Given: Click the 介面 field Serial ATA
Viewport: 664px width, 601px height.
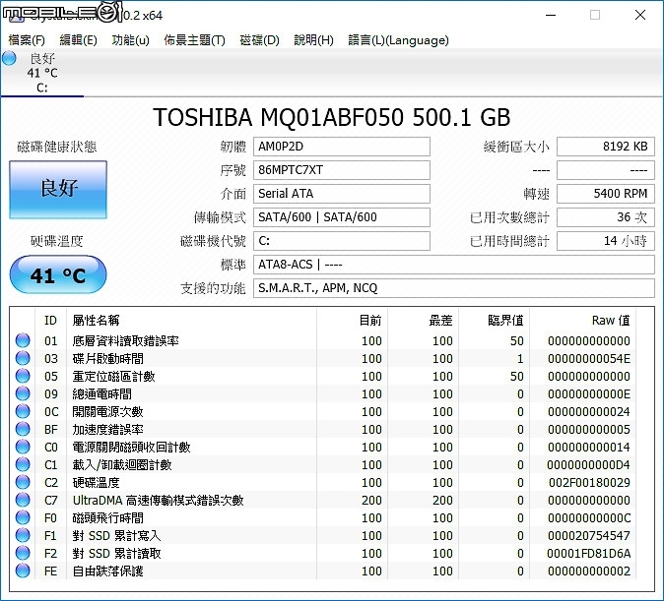Looking at the screenshot, I should tap(341, 194).
